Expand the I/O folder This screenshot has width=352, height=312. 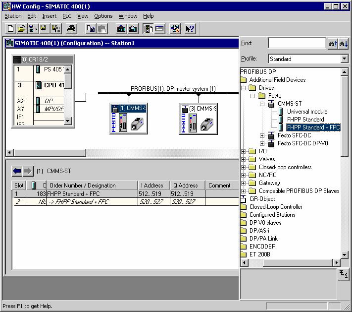click(x=244, y=151)
